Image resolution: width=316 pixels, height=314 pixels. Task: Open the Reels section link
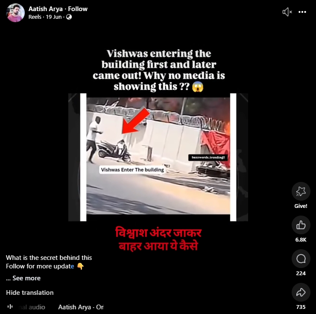pyautogui.click(x=35, y=17)
